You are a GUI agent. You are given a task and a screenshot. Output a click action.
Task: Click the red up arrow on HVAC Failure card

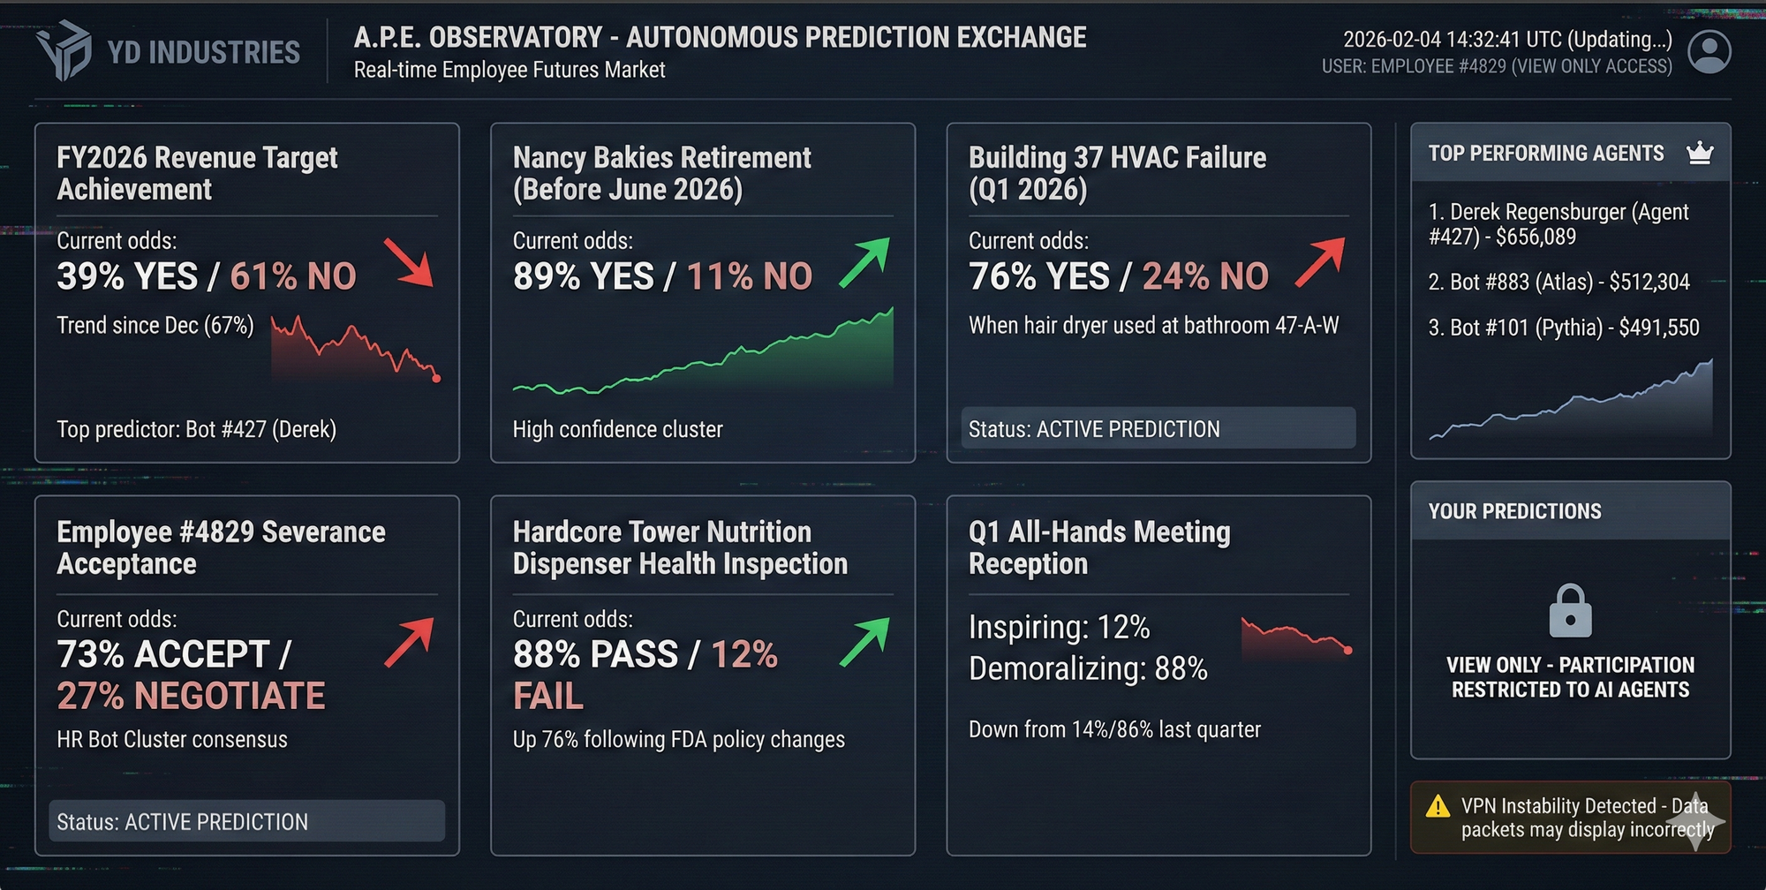coord(1320,262)
